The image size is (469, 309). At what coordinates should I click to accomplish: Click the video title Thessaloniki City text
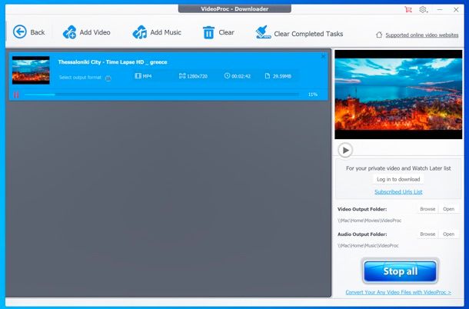(x=112, y=62)
